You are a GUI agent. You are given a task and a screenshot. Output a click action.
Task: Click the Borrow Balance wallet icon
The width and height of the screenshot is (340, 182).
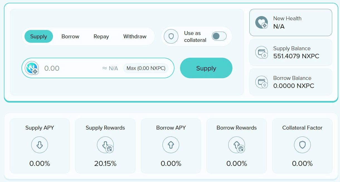pyautogui.click(x=261, y=82)
